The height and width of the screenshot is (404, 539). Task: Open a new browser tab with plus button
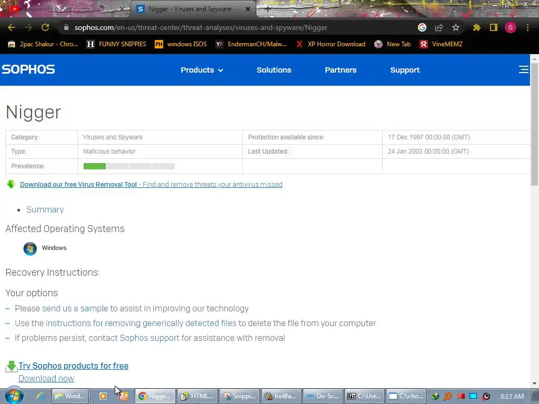click(268, 9)
